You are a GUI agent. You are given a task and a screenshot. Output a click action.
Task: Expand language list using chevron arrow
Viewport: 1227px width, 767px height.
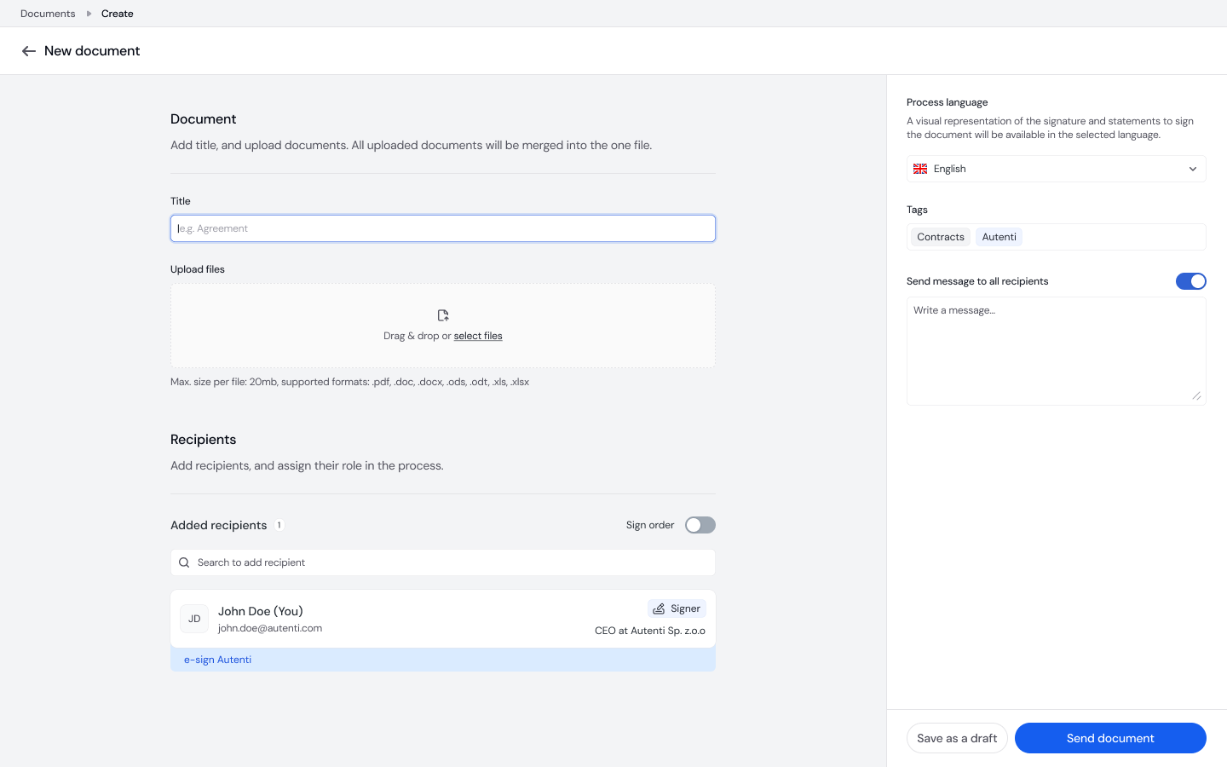(1193, 169)
